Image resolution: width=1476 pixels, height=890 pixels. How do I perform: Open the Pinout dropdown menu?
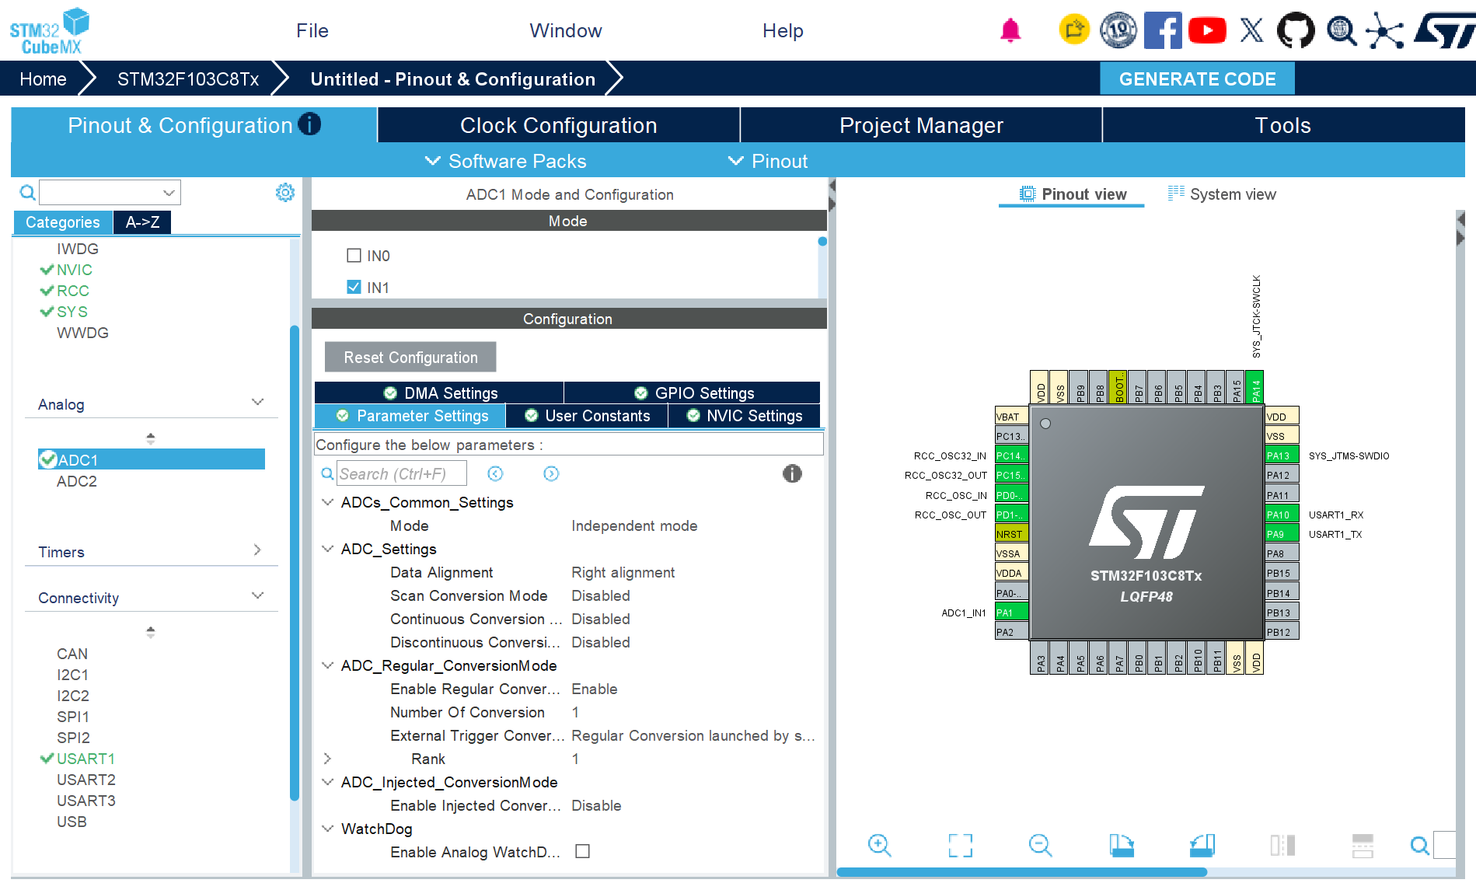click(x=768, y=161)
